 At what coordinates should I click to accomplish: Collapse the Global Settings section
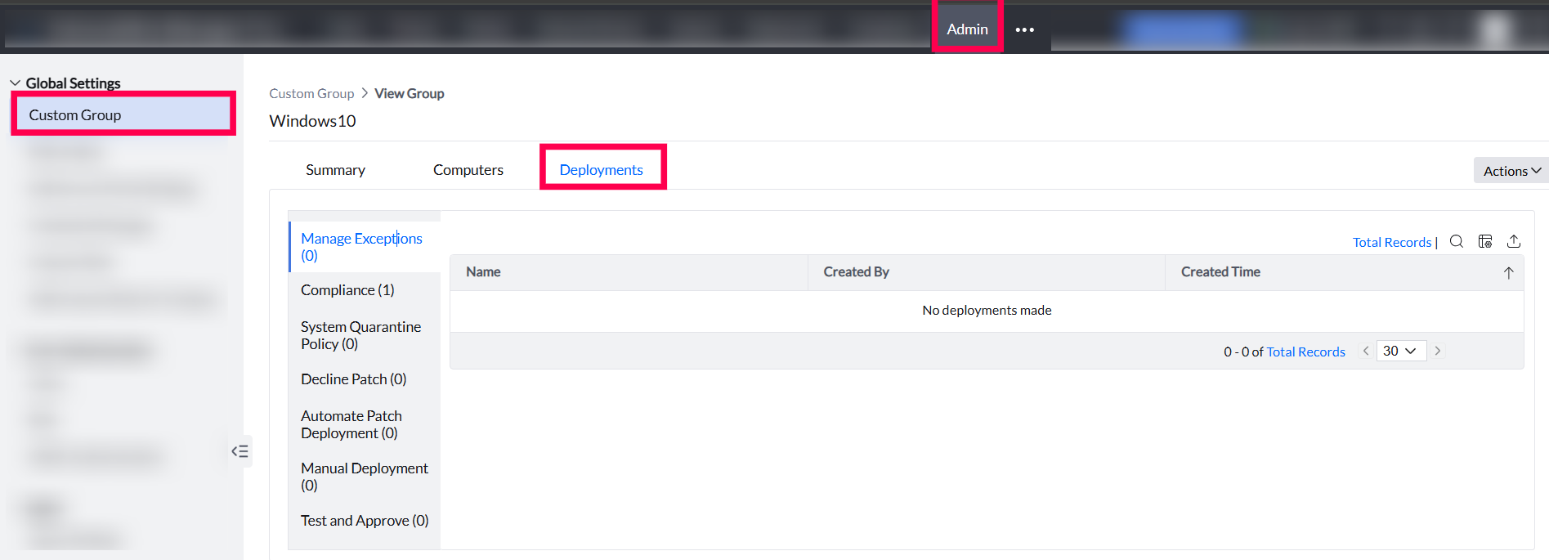[x=16, y=83]
